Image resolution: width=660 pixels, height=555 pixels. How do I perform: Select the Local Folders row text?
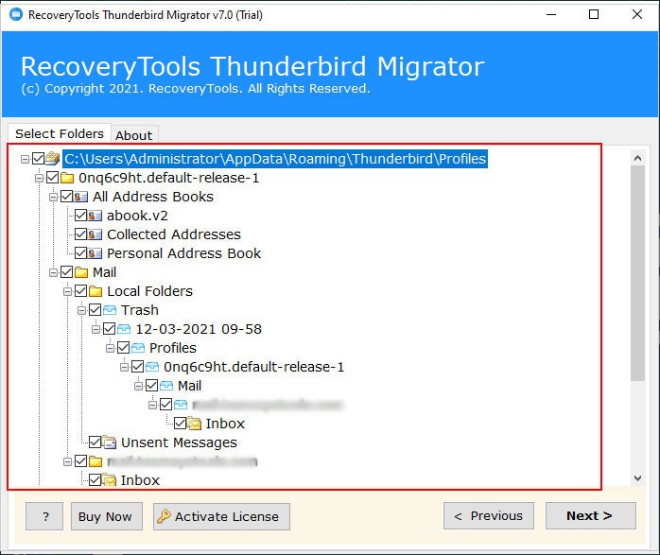pos(149,291)
